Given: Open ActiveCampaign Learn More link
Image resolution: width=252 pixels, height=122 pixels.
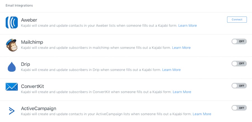Looking at the screenshot, I should 202,114.
